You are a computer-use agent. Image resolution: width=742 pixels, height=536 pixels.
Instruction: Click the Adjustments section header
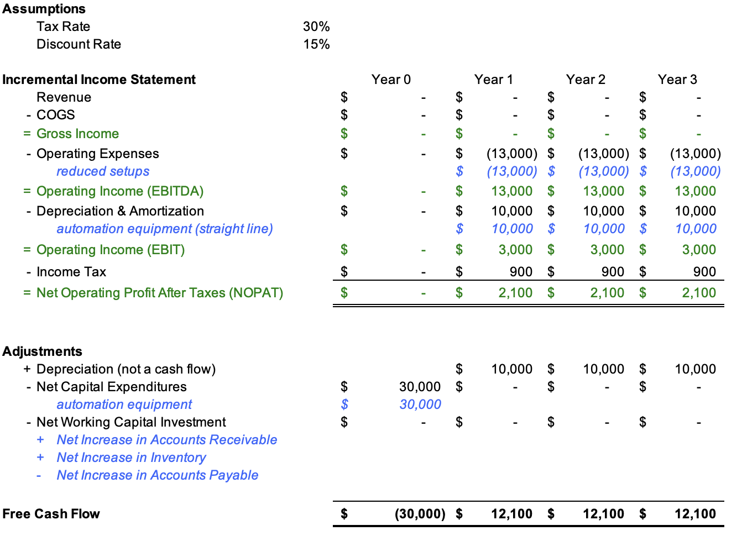tap(43, 351)
